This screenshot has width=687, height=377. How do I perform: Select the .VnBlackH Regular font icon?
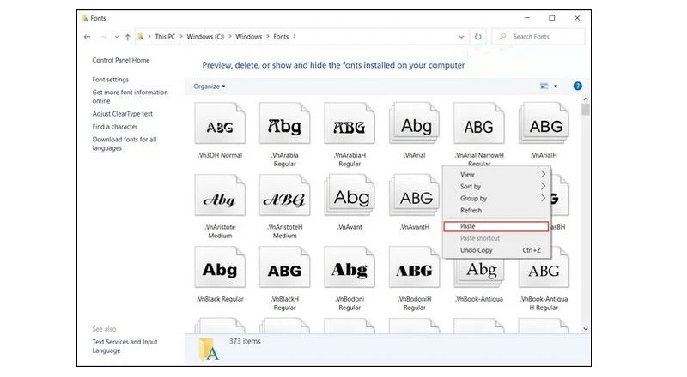(x=285, y=267)
